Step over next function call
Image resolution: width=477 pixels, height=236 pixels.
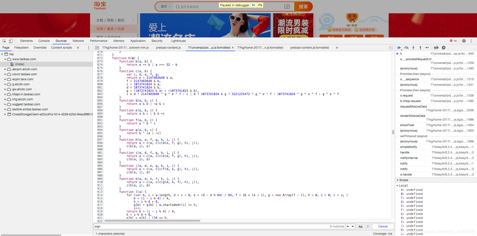click(406, 48)
